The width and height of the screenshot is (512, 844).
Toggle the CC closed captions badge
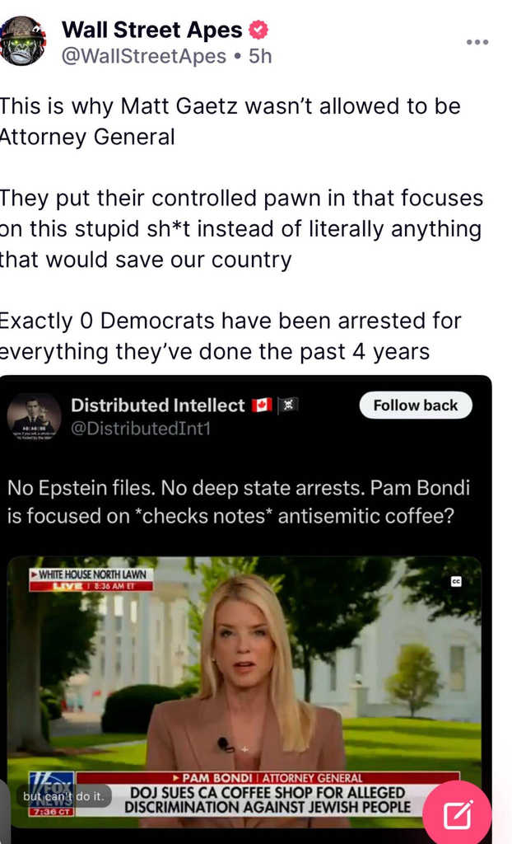(456, 581)
